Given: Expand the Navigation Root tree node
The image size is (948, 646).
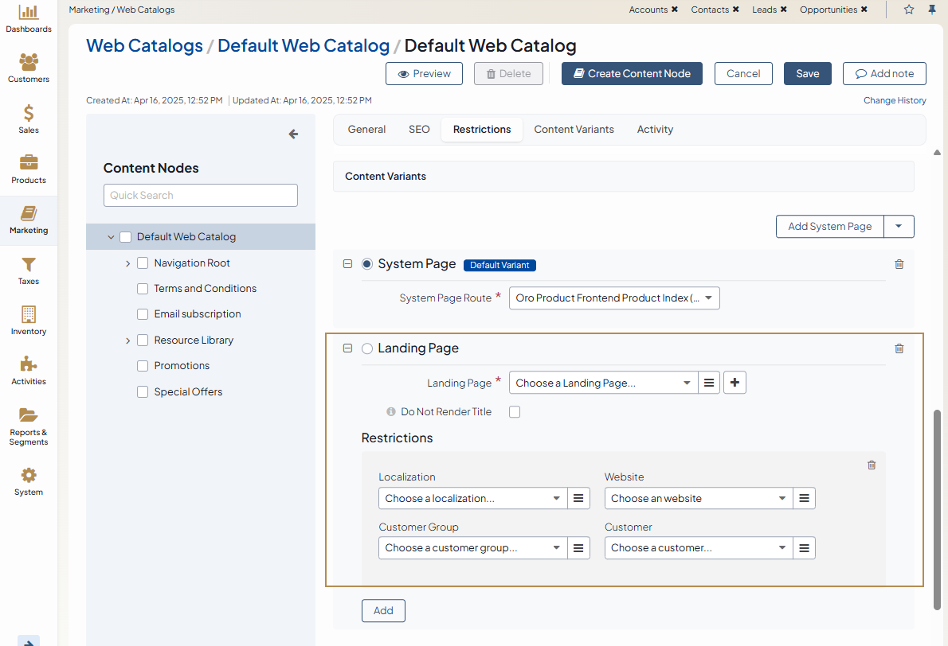Looking at the screenshot, I should [127, 263].
